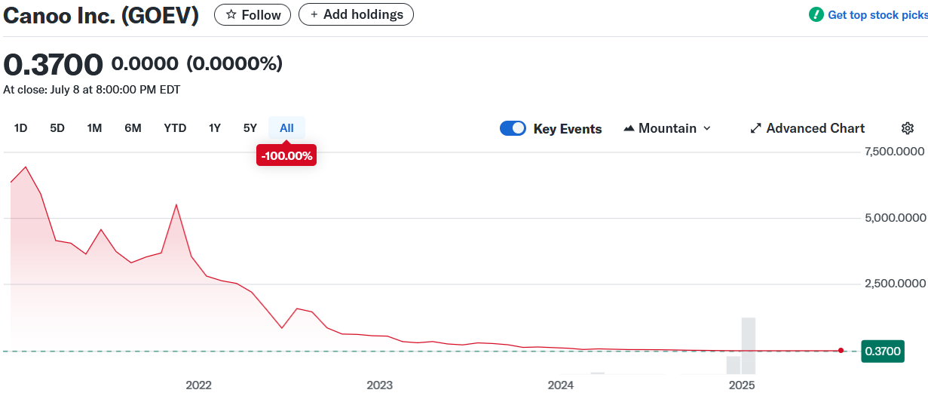Screen dimensions: 928x396
Task: Open the Advanced Chart view
Action: coord(807,128)
